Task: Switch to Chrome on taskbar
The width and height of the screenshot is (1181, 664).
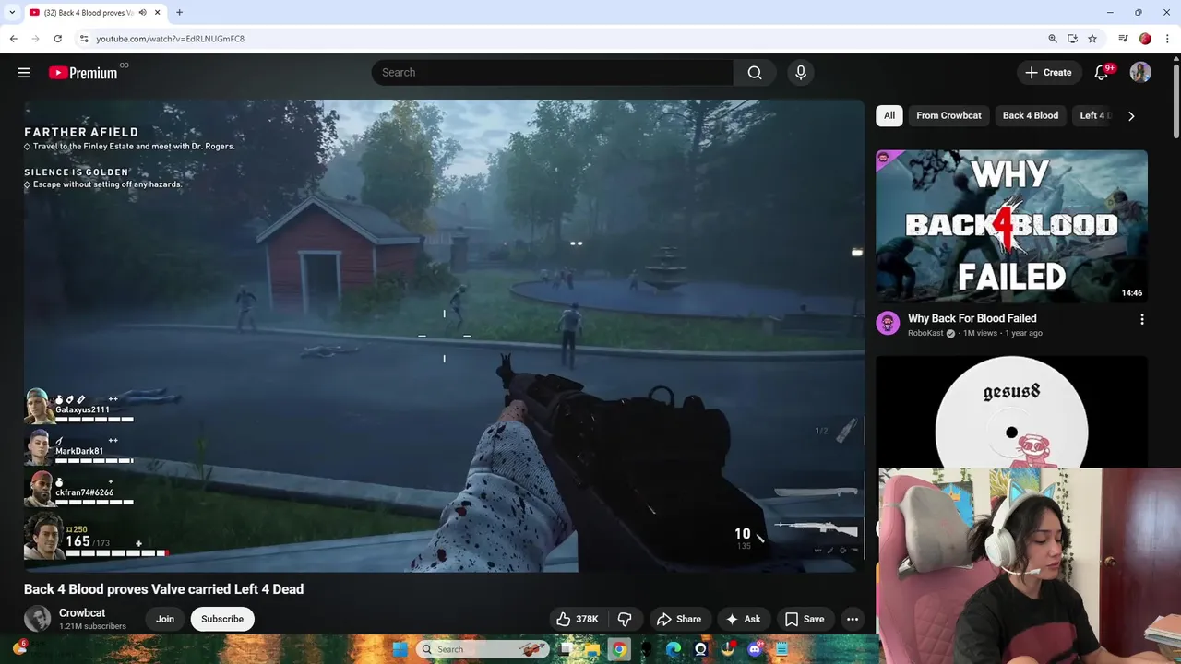Action: click(x=619, y=649)
